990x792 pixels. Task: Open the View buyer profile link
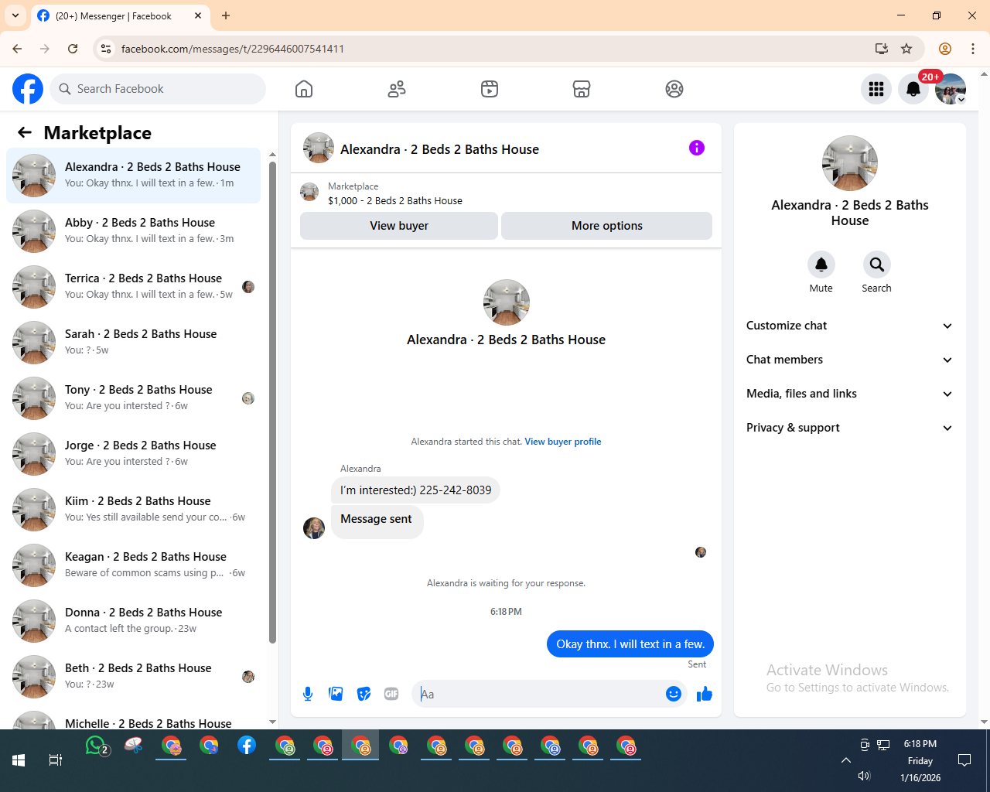coord(563,442)
